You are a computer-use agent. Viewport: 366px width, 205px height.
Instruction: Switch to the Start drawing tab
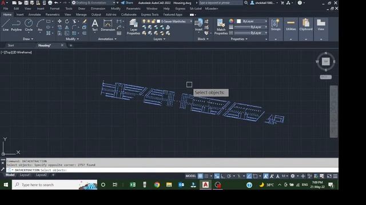[x=11, y=46]
